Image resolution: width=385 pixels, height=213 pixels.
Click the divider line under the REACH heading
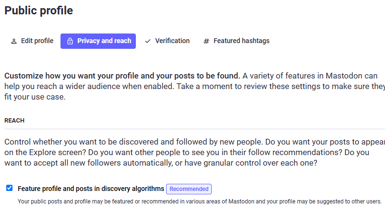pyautogui.click(x=195, y=129)
